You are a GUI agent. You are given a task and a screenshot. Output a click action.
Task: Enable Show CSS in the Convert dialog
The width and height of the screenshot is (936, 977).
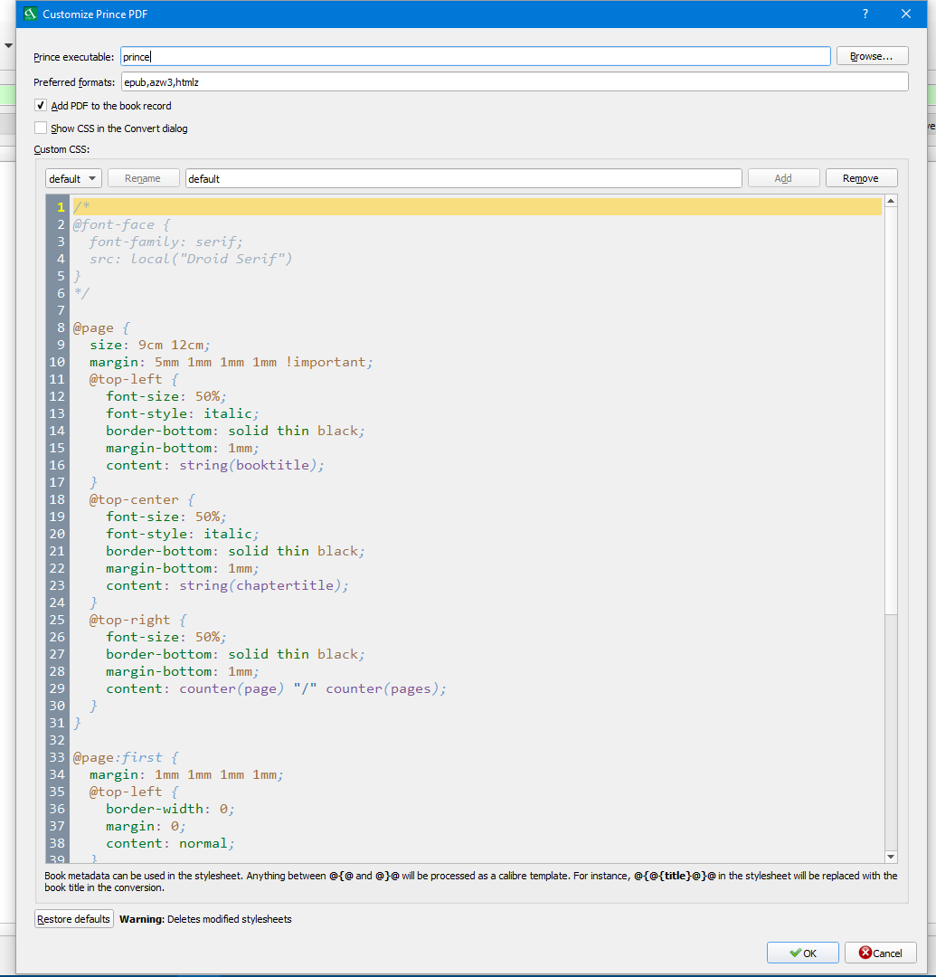coord(41,128)
